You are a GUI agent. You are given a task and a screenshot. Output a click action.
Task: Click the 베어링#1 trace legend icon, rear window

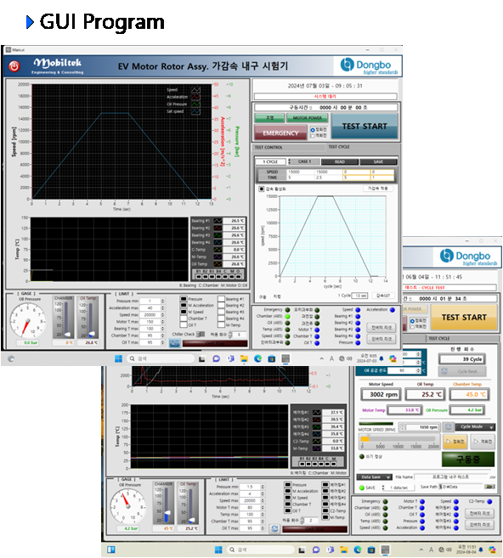316,413
